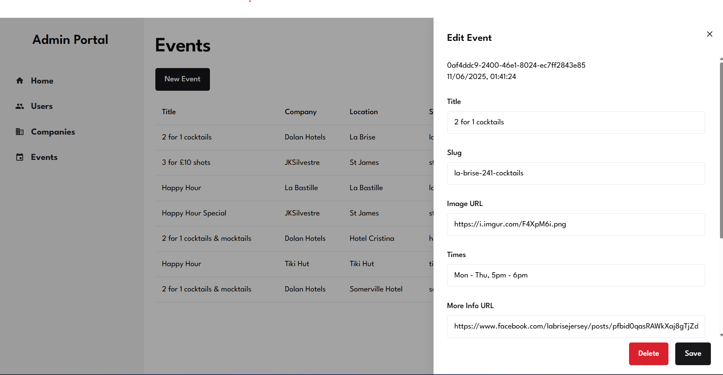Click into the Image URL field

(x=576, y=225)
